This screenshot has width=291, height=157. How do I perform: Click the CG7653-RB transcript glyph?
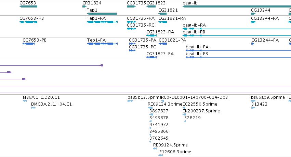click(28, 22)
